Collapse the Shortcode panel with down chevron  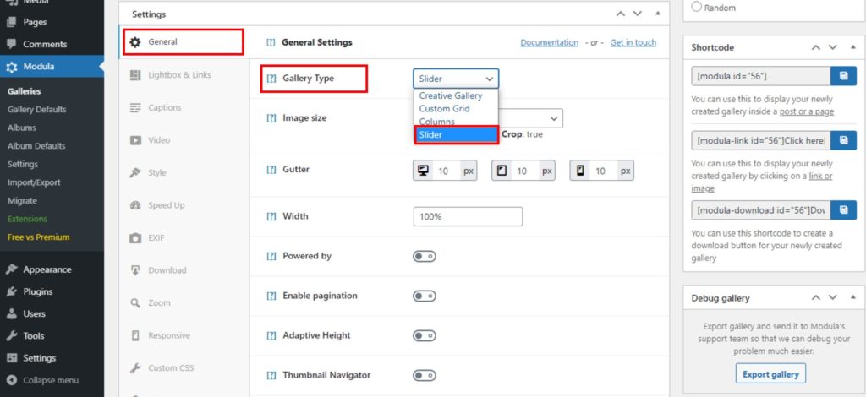pyautogui.click(x=833, y=48)
